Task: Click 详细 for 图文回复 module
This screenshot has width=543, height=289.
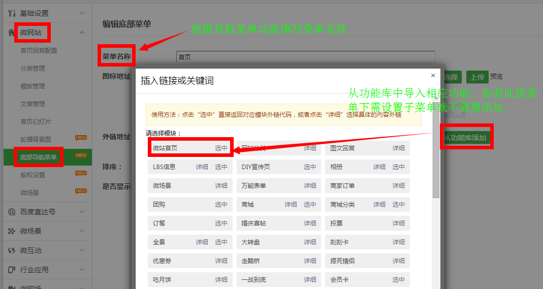Action: click(x=398, y=148)
